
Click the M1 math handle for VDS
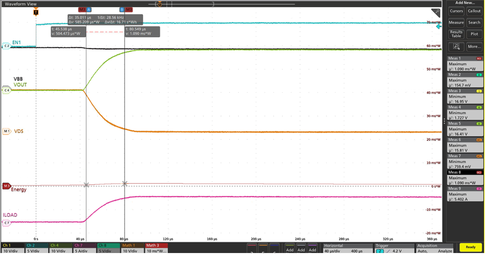pos(6,131)
